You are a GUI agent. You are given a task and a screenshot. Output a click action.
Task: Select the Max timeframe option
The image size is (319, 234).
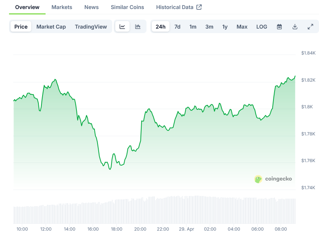tap(242, 27)
